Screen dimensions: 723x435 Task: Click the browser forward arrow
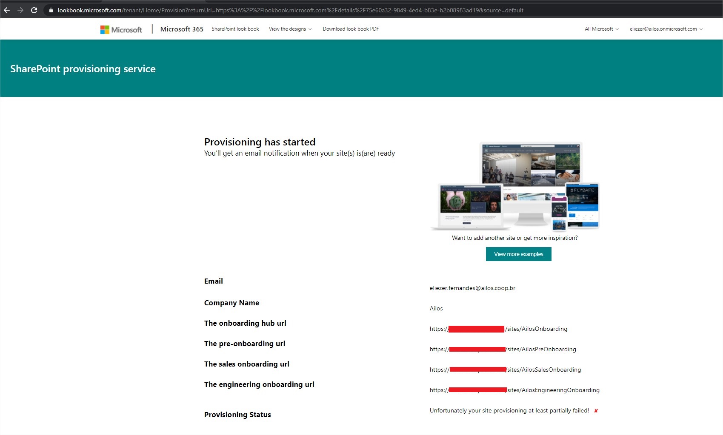(x=20, y=10)
